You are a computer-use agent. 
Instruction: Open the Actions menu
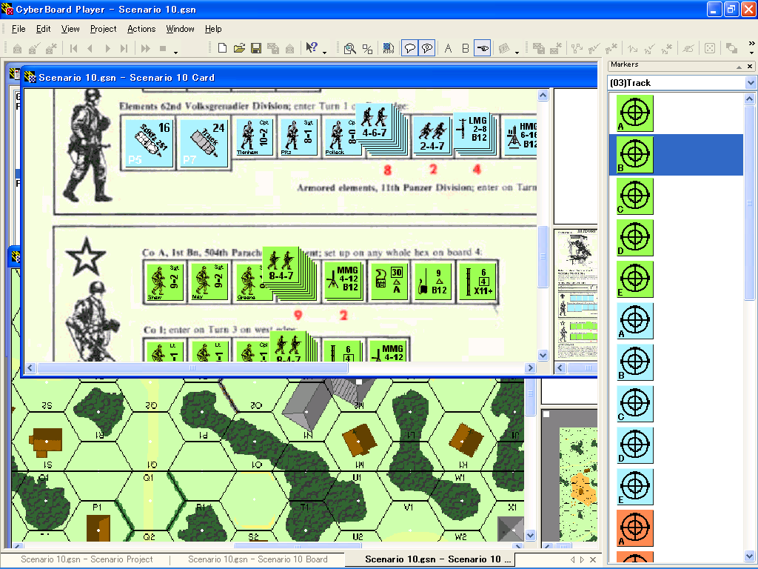coord(141,29)
